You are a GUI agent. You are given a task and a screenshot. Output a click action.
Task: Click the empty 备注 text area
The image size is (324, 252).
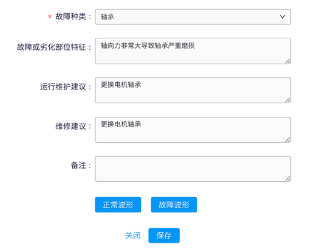pyautogui.click(x=193, y=169)
